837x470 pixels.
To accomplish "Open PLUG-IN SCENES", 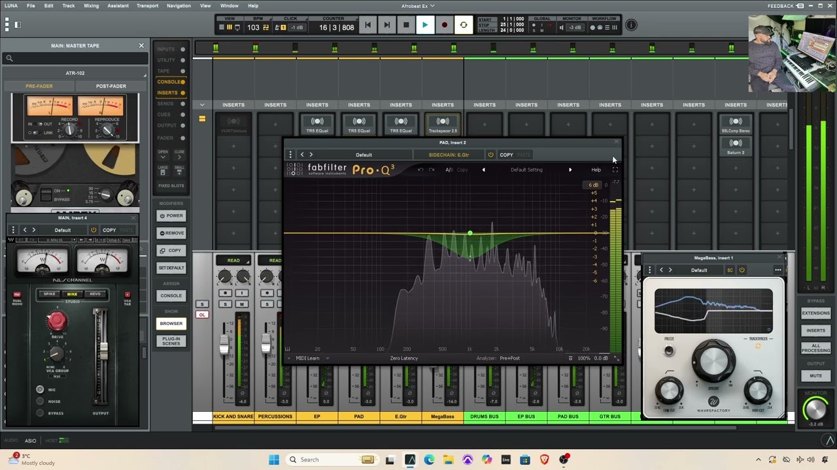I will tap(171, 341).
